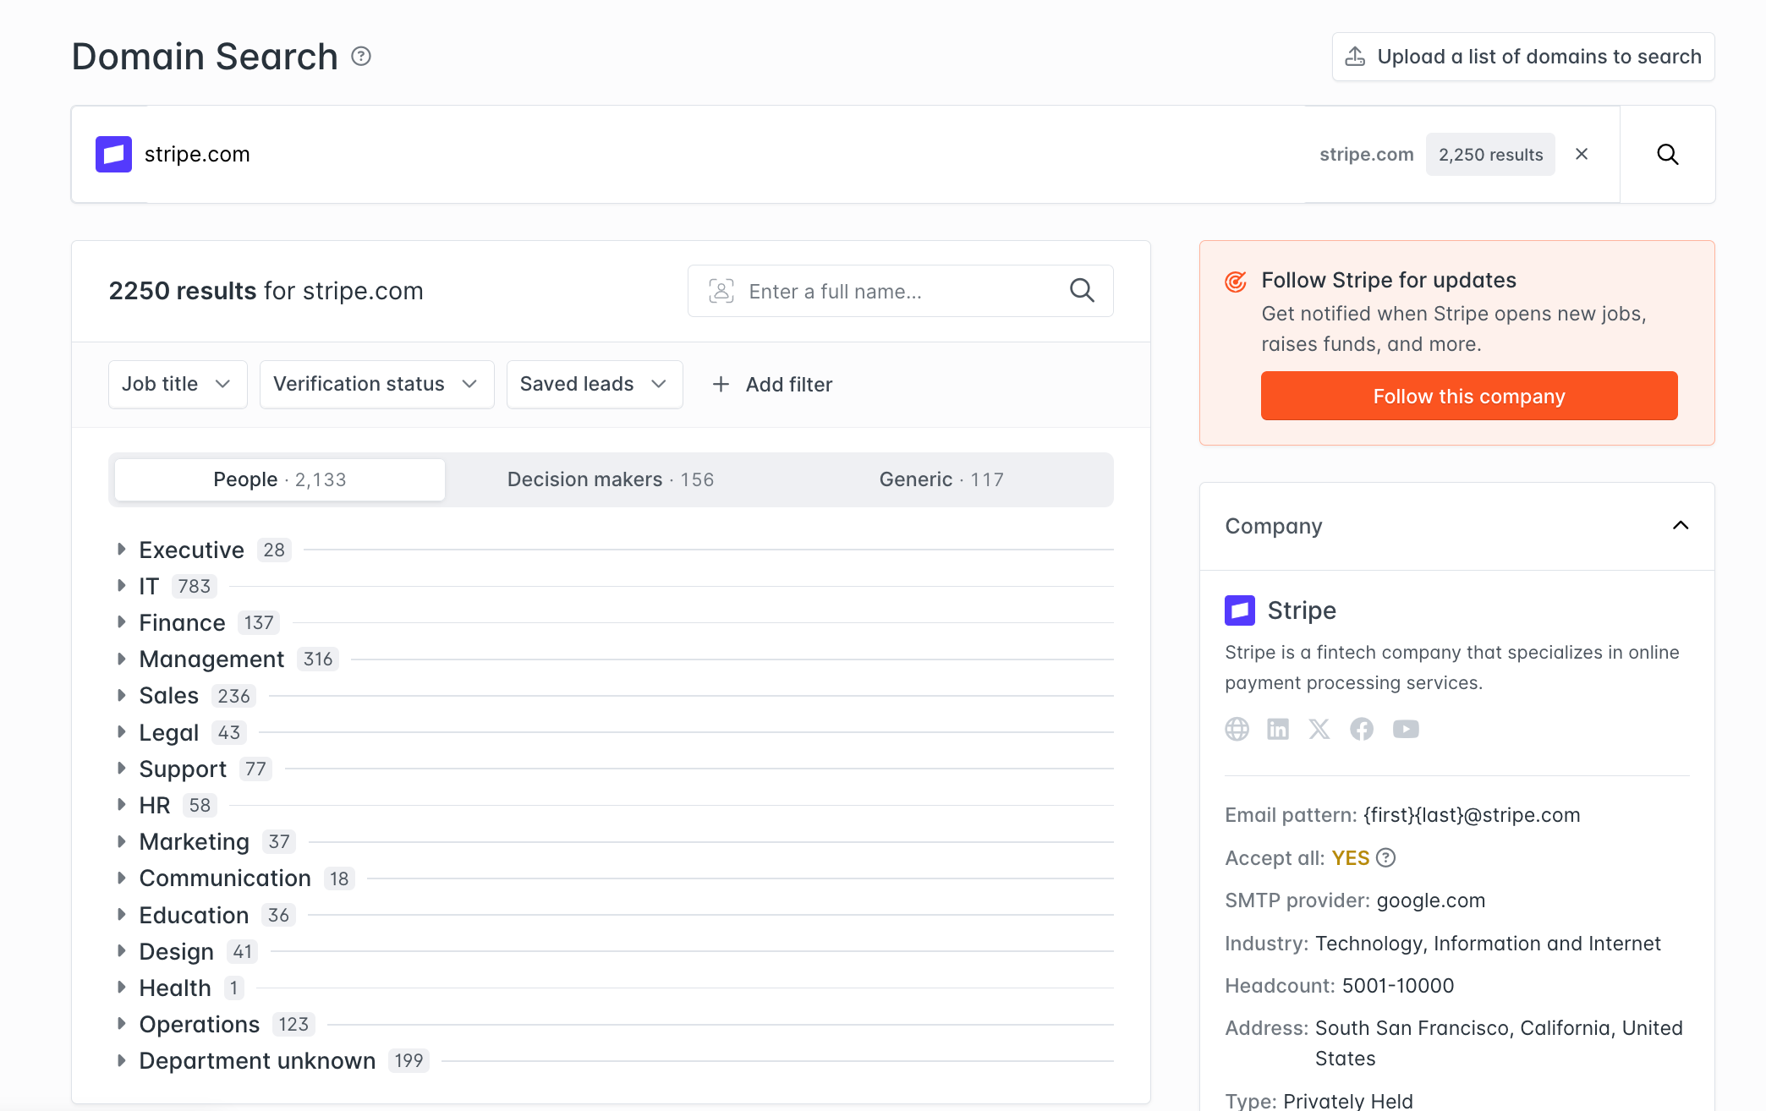Image resolution: width=1766 pixels, height=1111 pixels.
Task: Expand the Design department group
Action: pyautogui.click(x=121, y=951)
